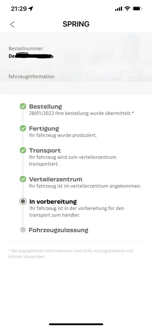Screen dimensions: 152x328
Task: Tap the redacted Bestellnummer value
Action: point(31,56)
